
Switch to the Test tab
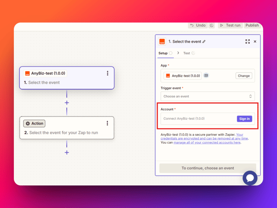[189, 53]
